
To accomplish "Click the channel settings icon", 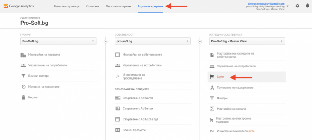I will tap(212, 109).
